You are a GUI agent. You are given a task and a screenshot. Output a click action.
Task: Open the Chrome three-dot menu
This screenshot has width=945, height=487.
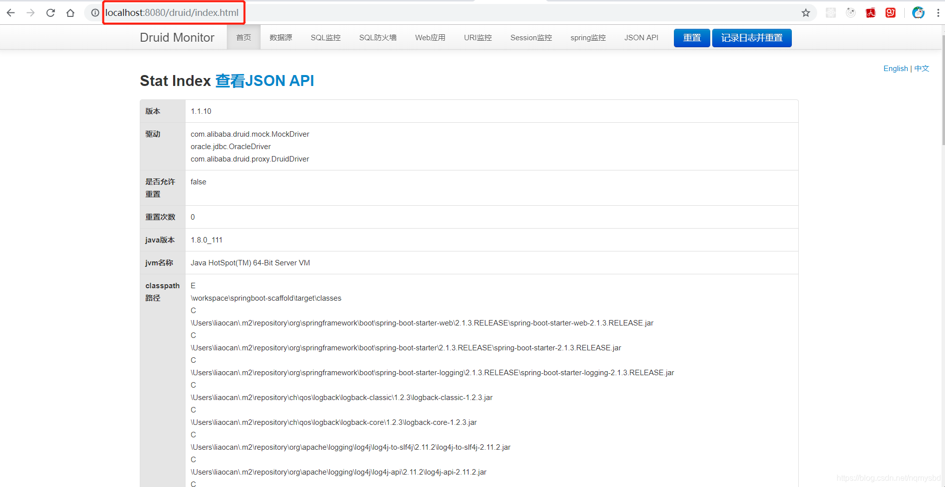click(938, 13)
